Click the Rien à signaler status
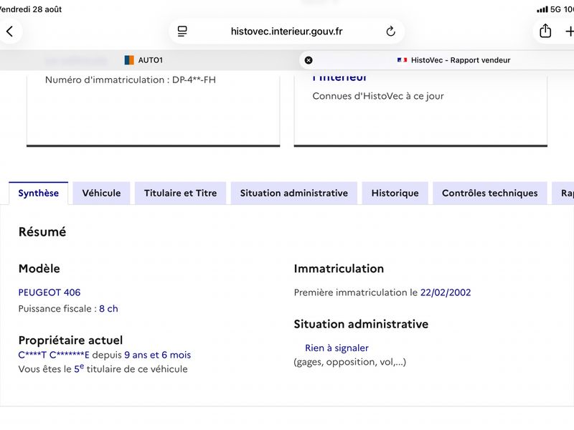Viewport: 574px width, 430px height. (x=337, y=348)
